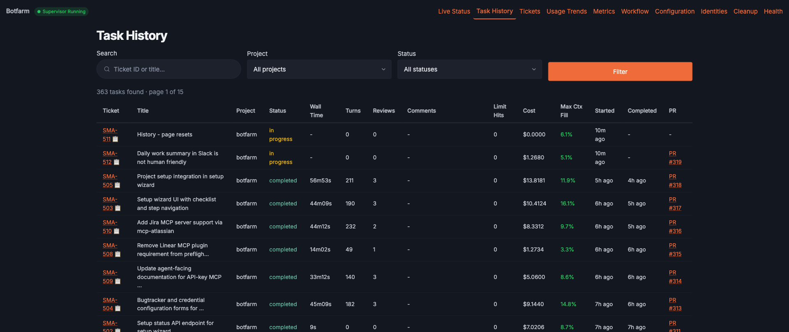Open ticket link SMA-512

tap(109, 158)
